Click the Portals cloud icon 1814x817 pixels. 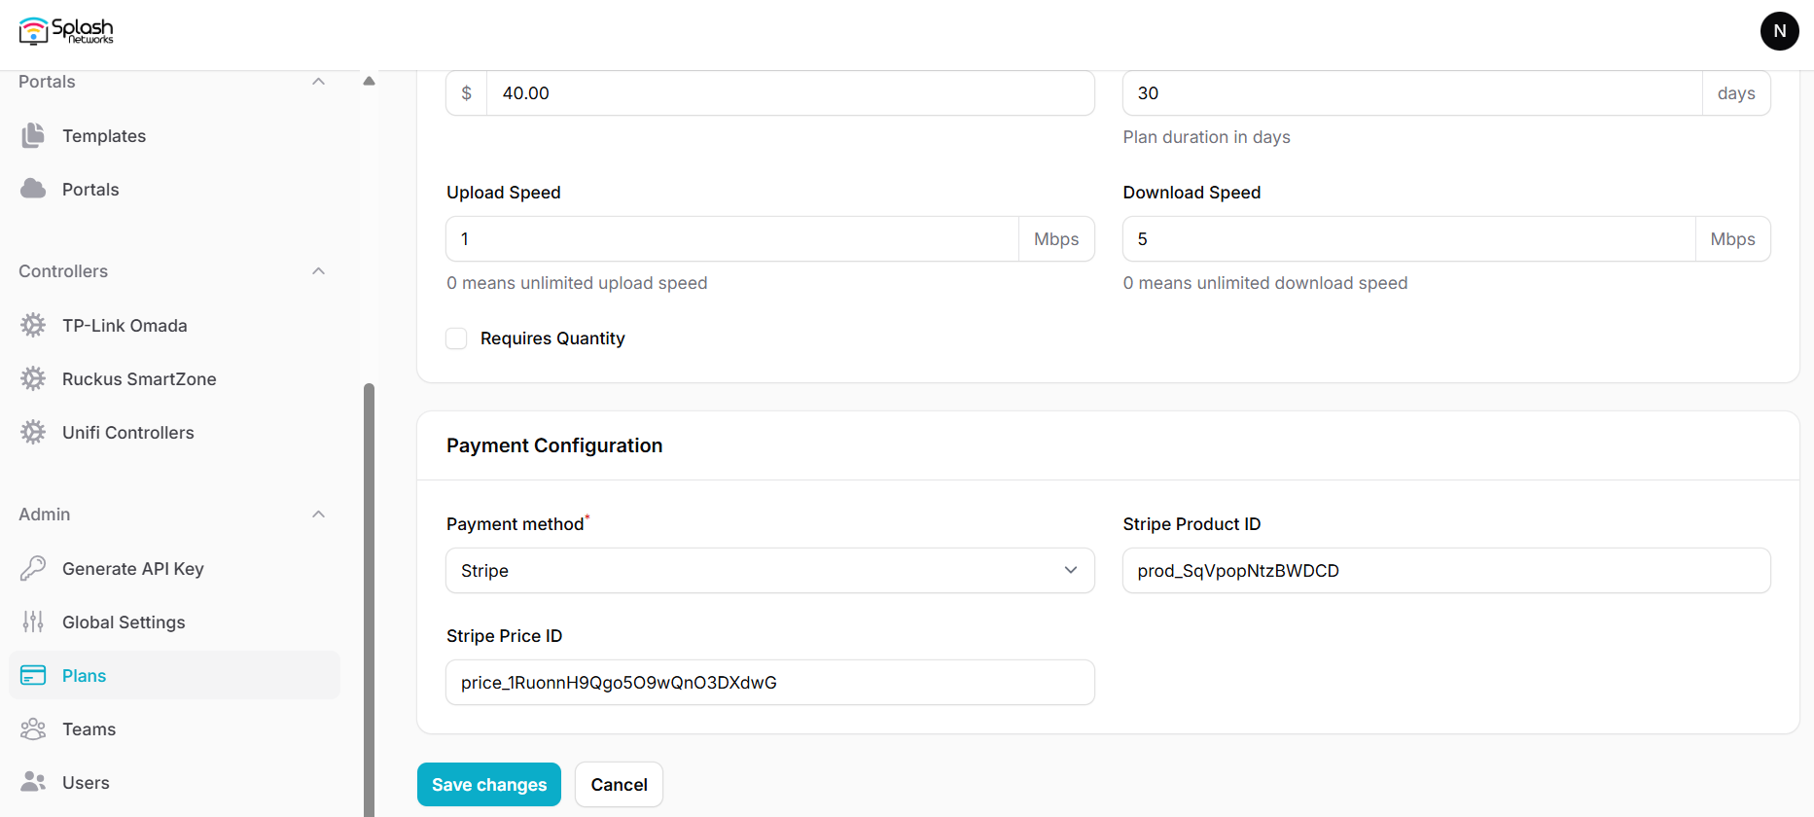33,190
